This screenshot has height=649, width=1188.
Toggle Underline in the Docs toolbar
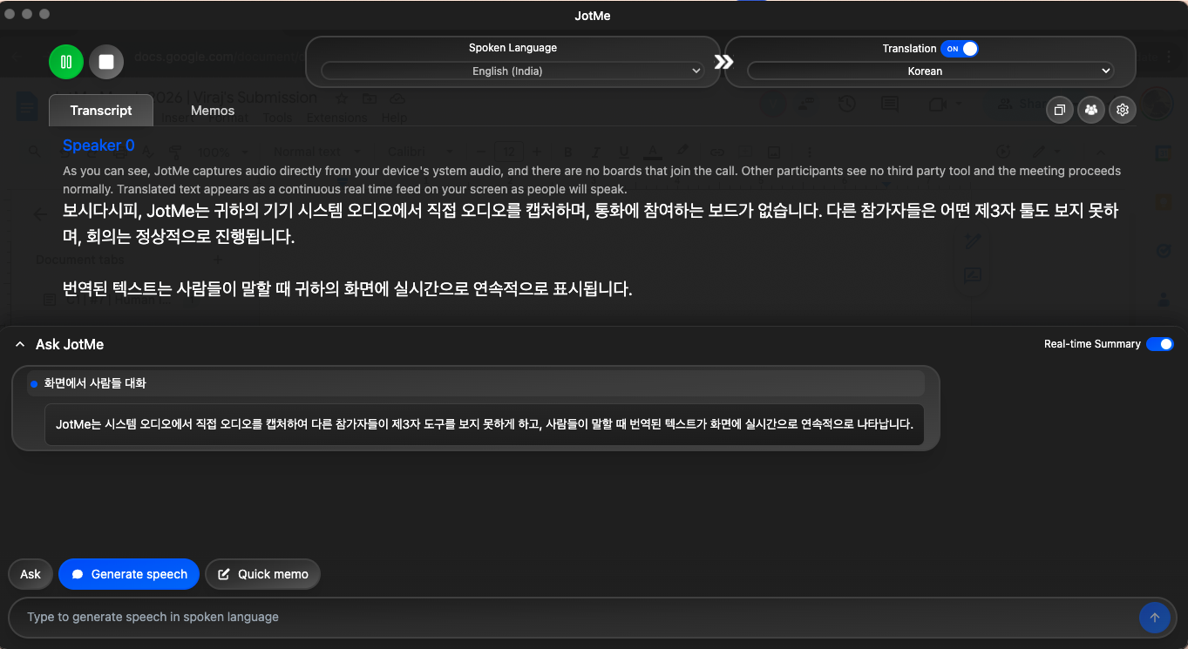click(x=623, y=151)
